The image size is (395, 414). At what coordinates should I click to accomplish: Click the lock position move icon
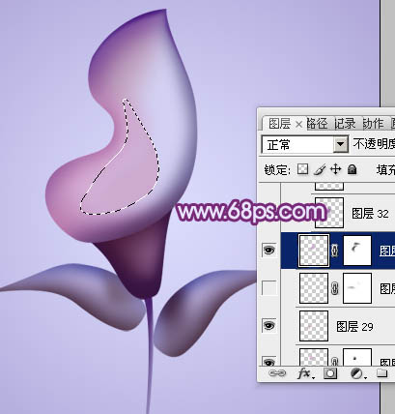tap(336, 169)
